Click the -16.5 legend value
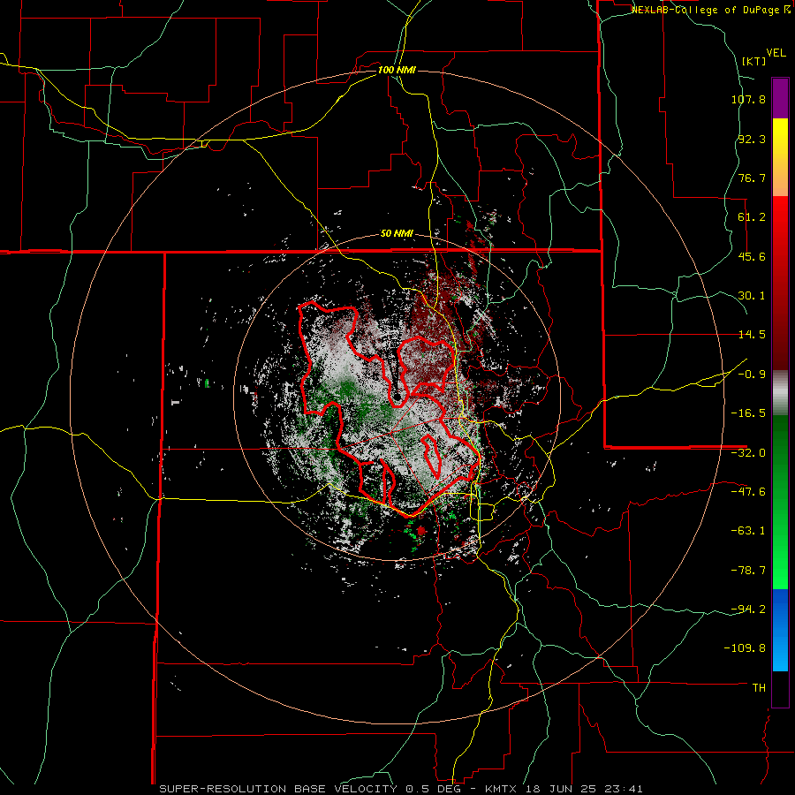The height and width of the screenshot is (795, 795). click(x=748, y=413)
